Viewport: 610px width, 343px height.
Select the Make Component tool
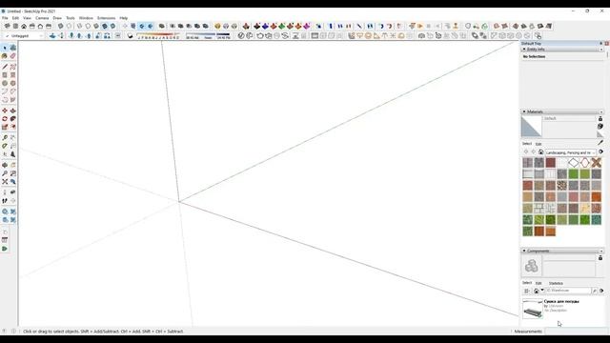click(12, 48)
